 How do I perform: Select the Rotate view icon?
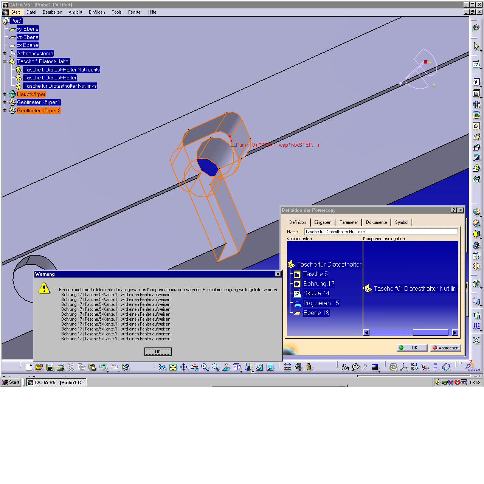[194, 367]
